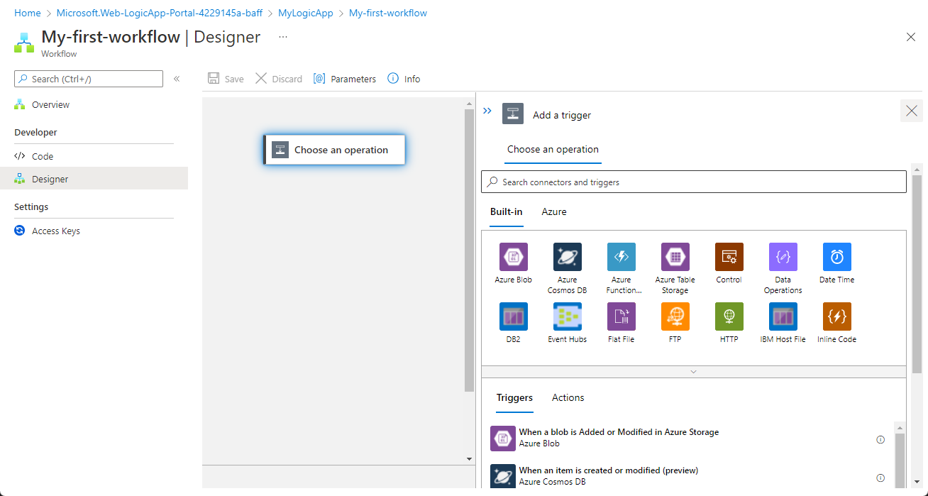Open the Inline Code connector
Image resolution: width=928 pixels, height=496 pixels.
click(836, 316)
